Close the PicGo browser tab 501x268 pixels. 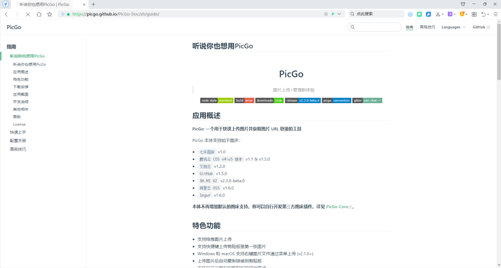(84, 5)
